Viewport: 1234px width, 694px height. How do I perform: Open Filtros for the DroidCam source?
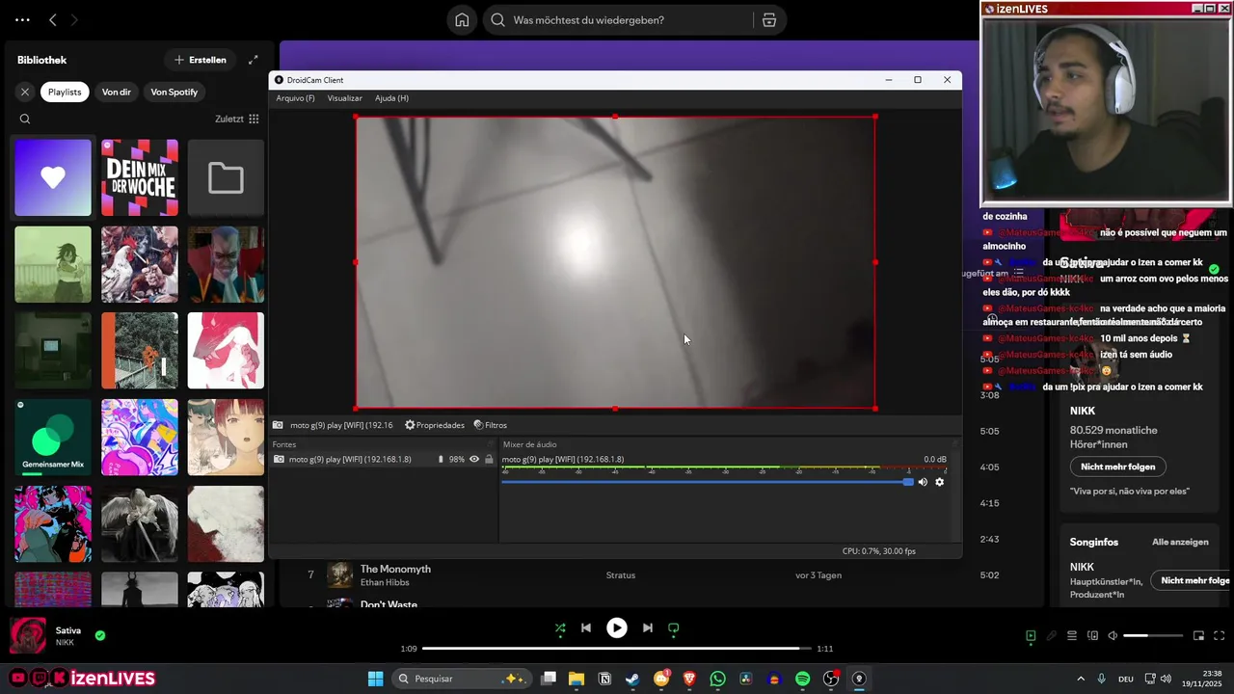click(x=491, y=425)
